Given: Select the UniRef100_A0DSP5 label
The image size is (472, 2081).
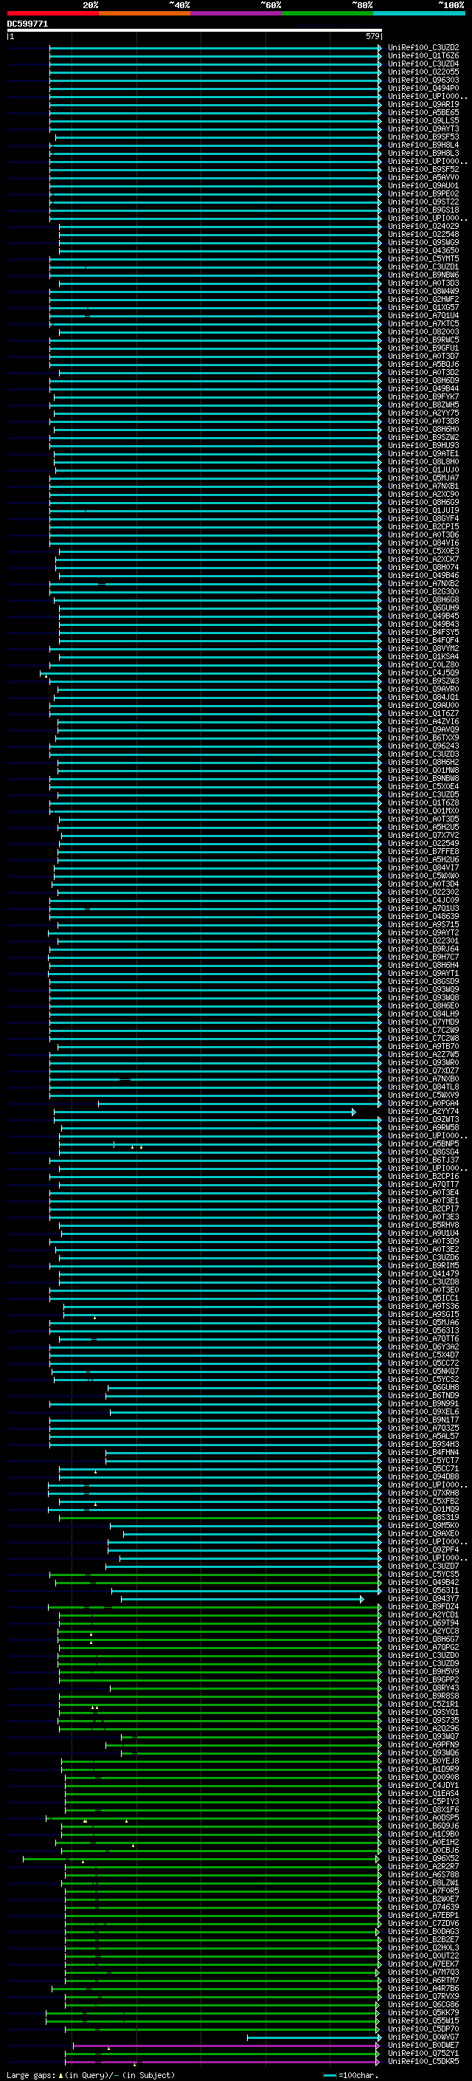Looking at the screenshot, I should pyautogui.click(x=423, y=1817).
